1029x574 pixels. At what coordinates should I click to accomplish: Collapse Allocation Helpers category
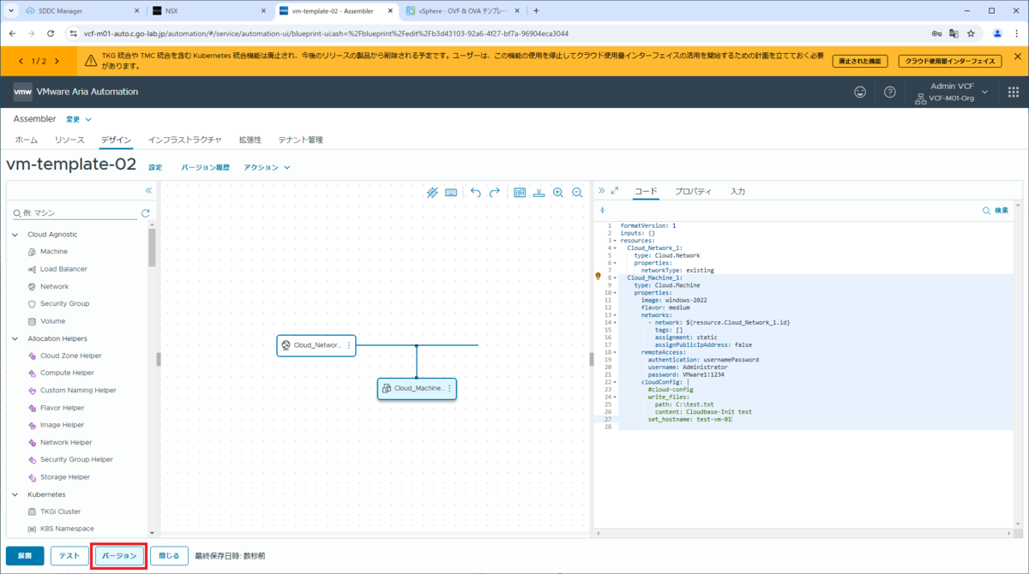[x=15, y=338]
